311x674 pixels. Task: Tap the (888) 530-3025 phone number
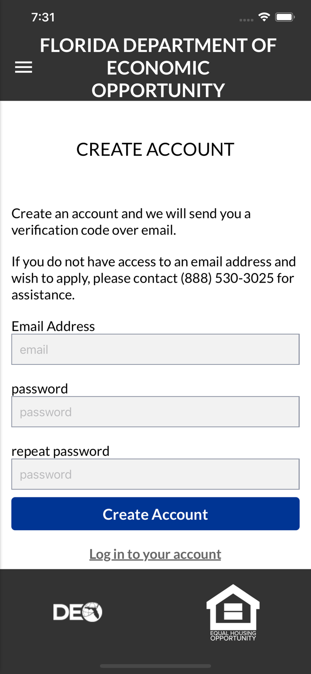[227, 278]
